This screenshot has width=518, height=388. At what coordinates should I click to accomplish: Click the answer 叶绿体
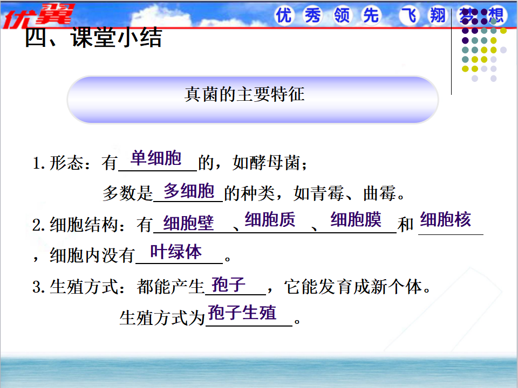(176, 252)
